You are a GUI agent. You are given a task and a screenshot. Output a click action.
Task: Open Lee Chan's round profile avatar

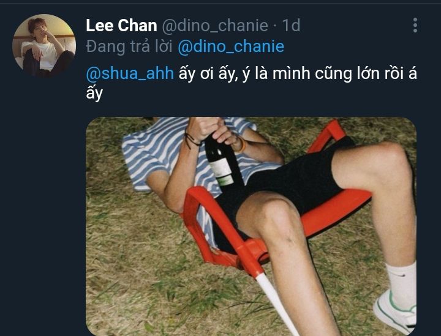coord(44,45)
